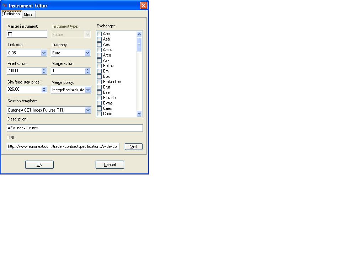Screen dimensions: 364x269
Task: Toggle the Bse exchange checkbox
Action: pos(100,93)
